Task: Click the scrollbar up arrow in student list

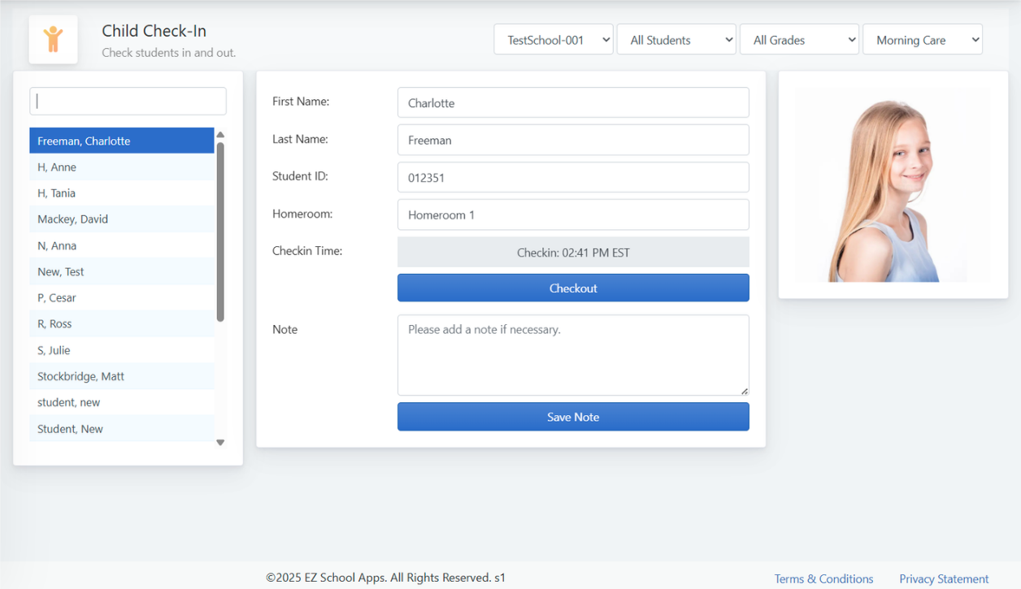Action: coord(220,136)
